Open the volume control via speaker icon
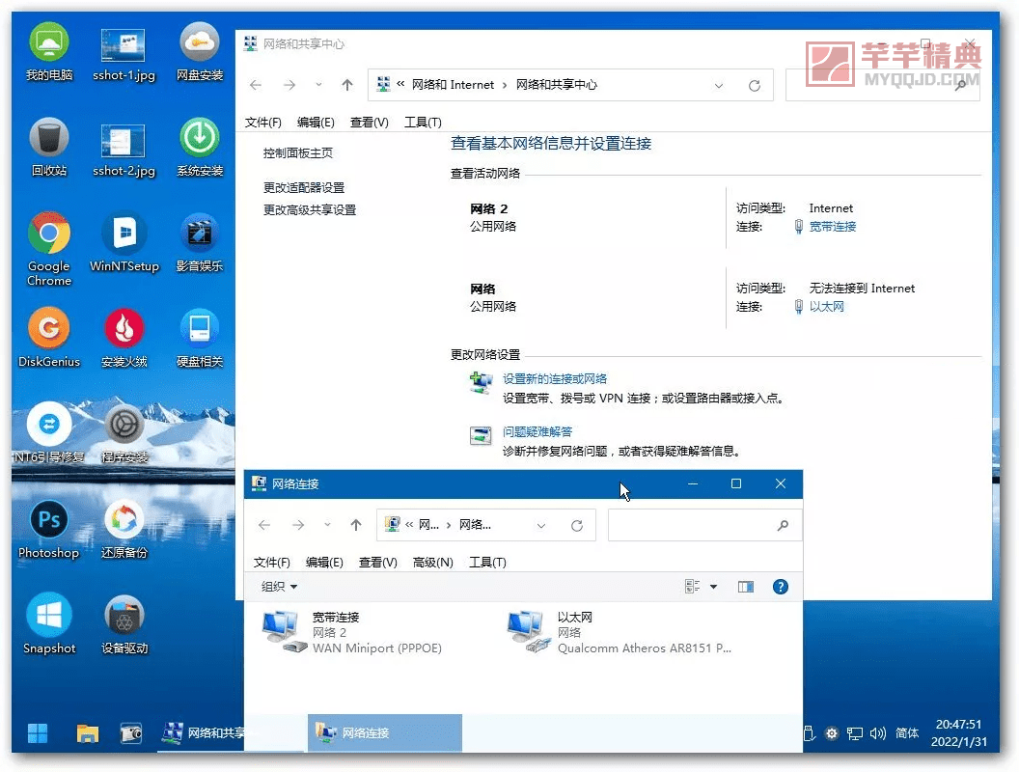 point(878,733)
